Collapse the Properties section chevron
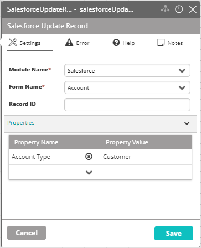The height and width of the screenshot is (248, 201). pyautogui.click(x=187, y=123)
